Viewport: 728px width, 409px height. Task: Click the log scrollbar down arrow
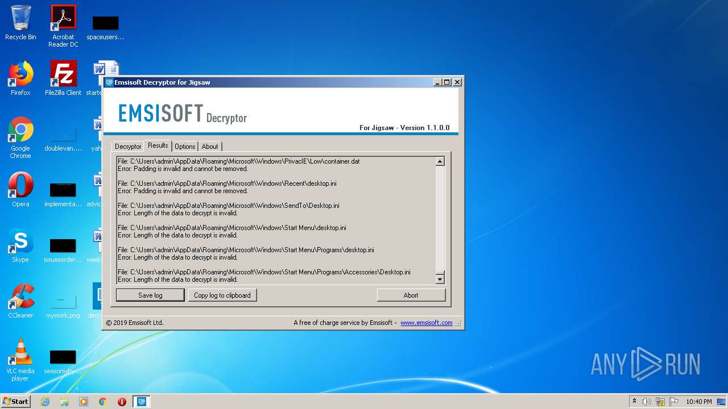(440, 279)
